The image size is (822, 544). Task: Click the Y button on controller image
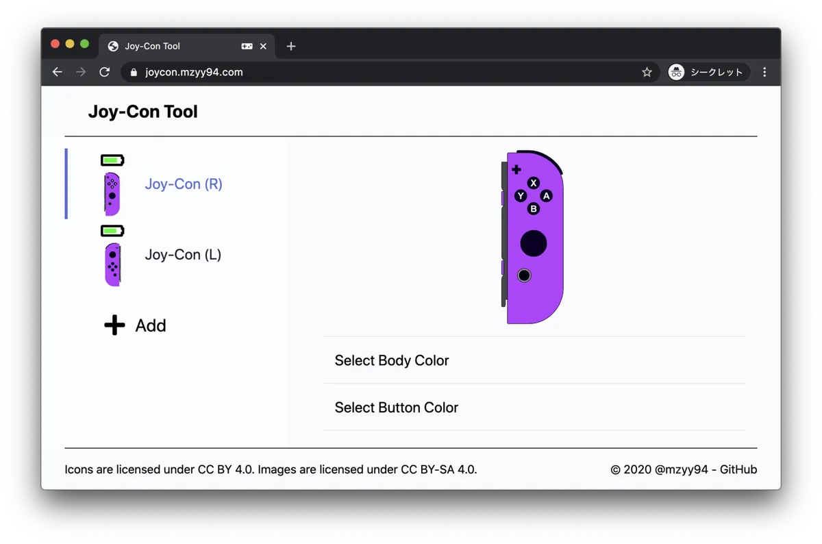pyautogui.click(x=521, y=196)
